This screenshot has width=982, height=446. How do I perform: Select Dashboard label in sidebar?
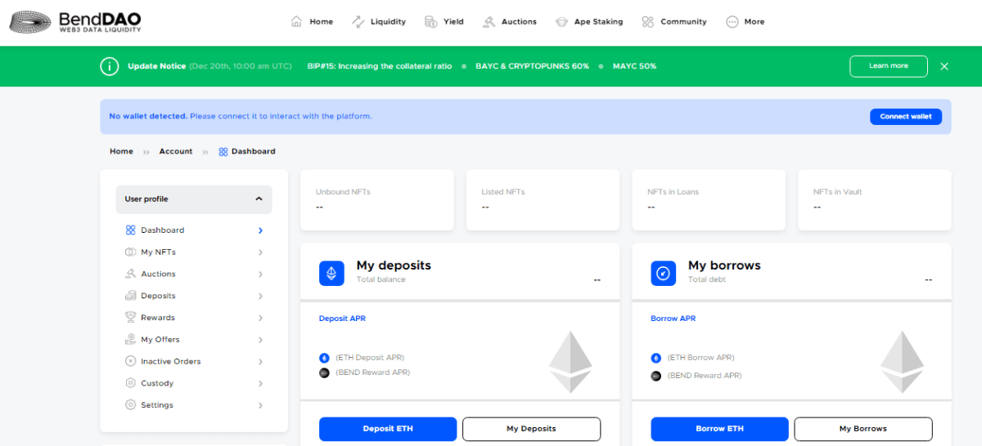(x=162, y=230)
